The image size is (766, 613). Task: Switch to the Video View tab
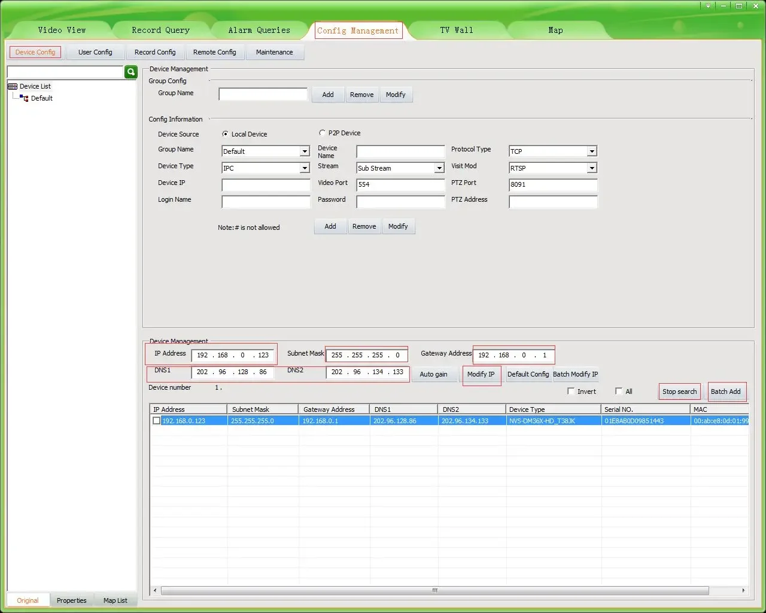[62, 30]
